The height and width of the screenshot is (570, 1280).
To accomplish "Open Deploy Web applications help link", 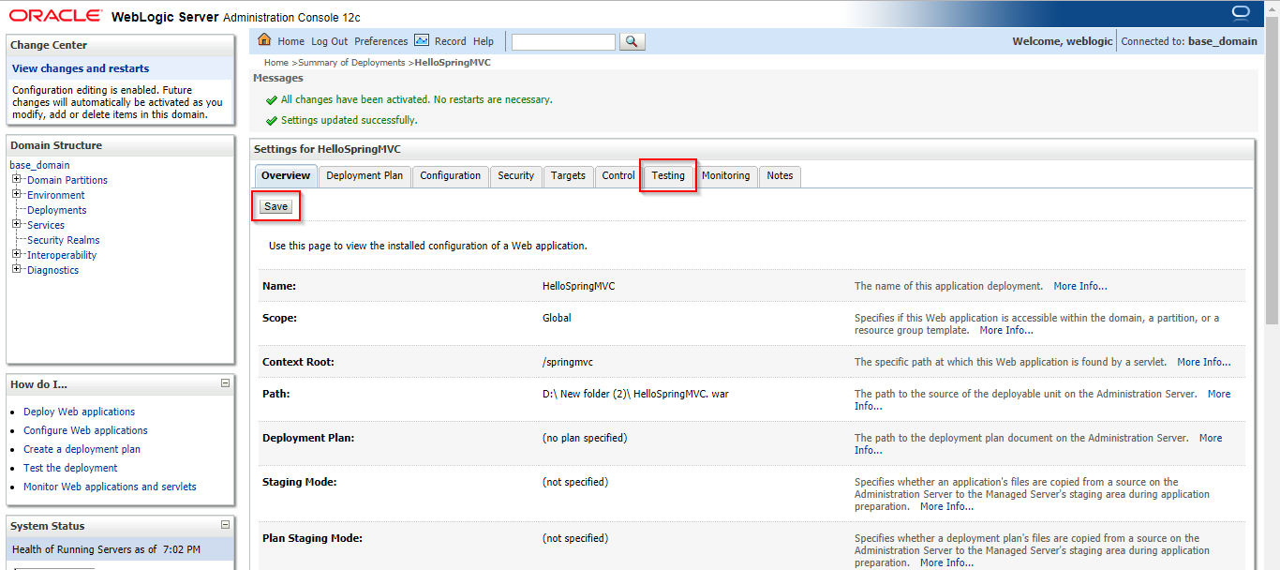I will [79, 412].
